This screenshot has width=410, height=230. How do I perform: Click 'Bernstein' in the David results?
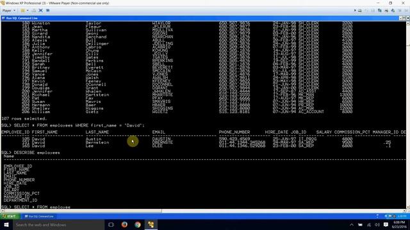[97, 142]
